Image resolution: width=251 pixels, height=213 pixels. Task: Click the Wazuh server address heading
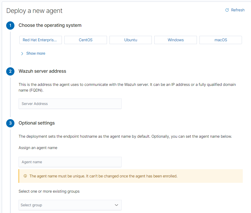(42, 71)
